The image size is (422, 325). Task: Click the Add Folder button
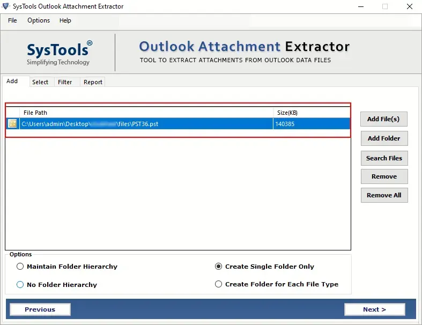pos(384,138)
